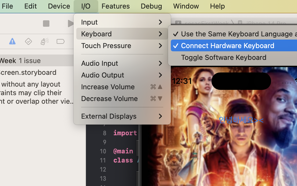Click the 12:31 clock in simulator
This screenshot has width=297, height=186.
(182, 81)
